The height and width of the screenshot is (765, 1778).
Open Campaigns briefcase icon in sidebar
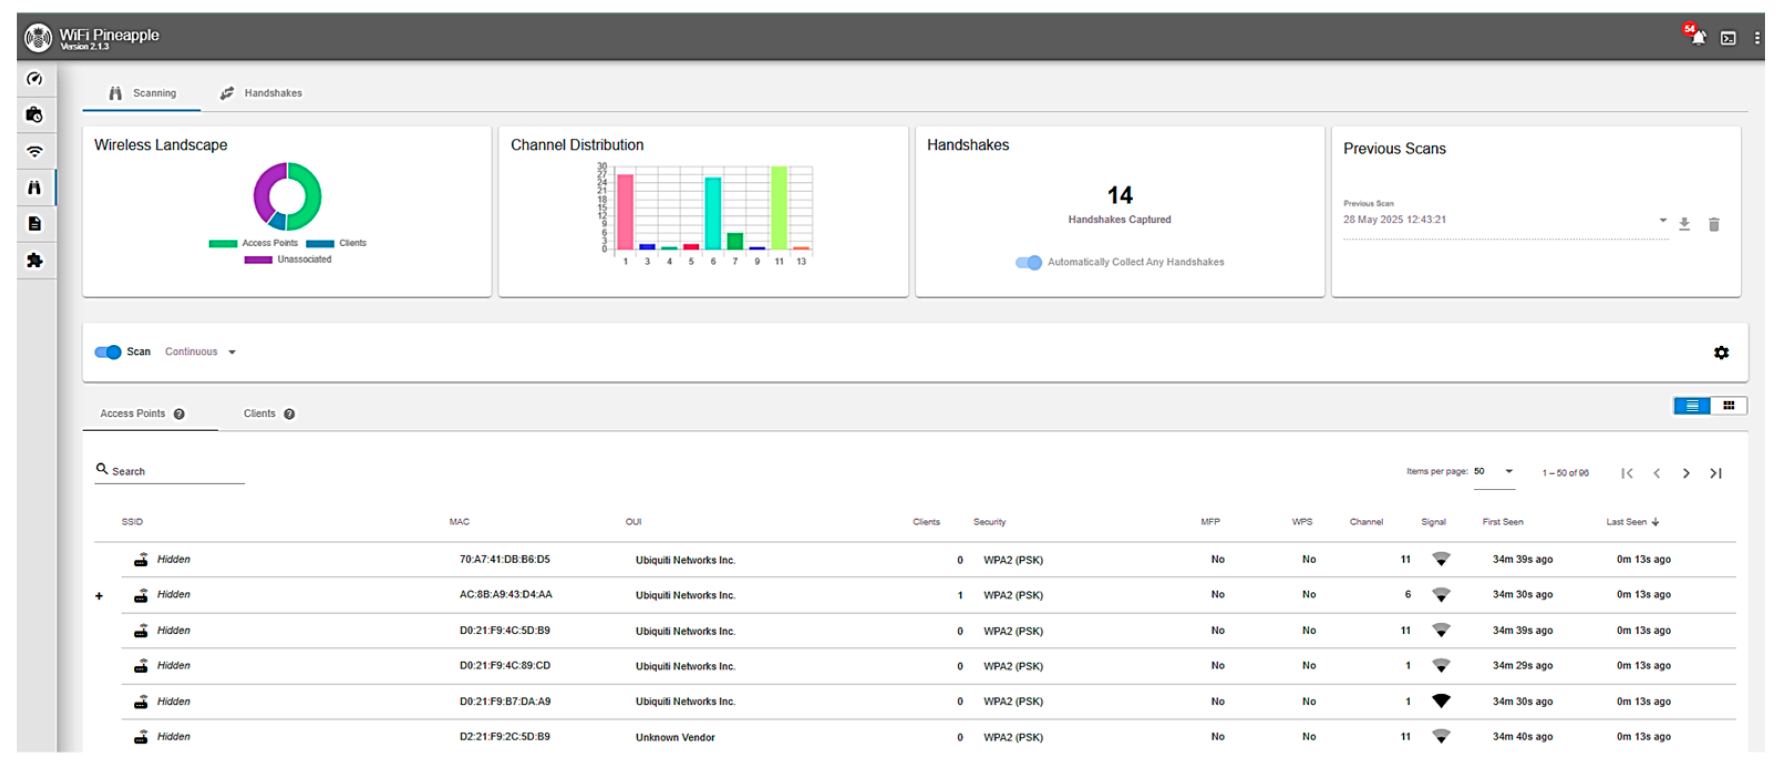click(x=34, y=115)
